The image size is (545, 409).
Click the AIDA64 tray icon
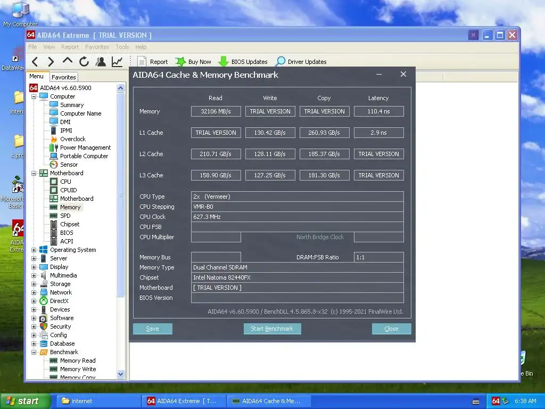496,402
